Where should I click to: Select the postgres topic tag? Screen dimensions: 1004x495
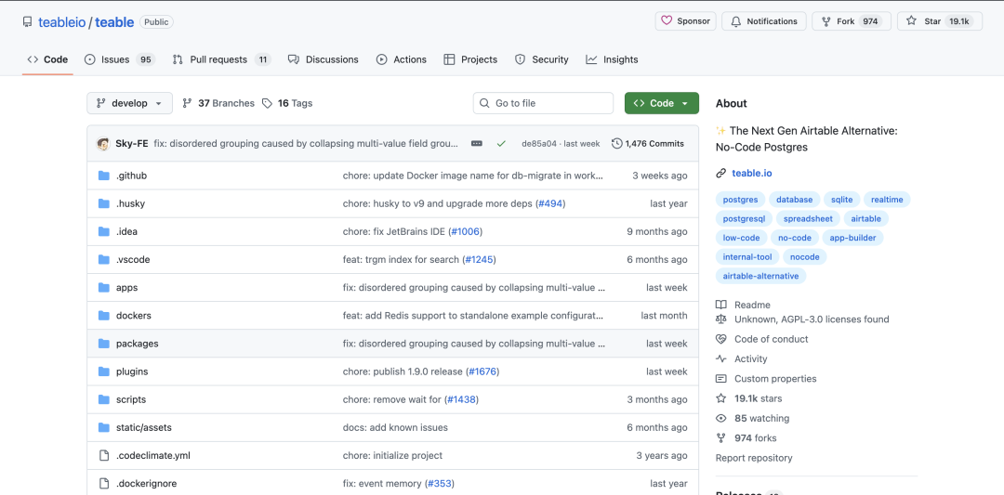[740, 200]
